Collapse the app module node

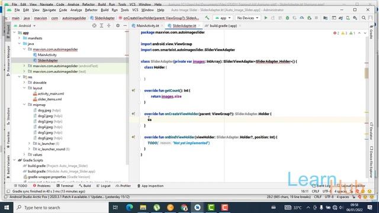click(x=14, y=33)
